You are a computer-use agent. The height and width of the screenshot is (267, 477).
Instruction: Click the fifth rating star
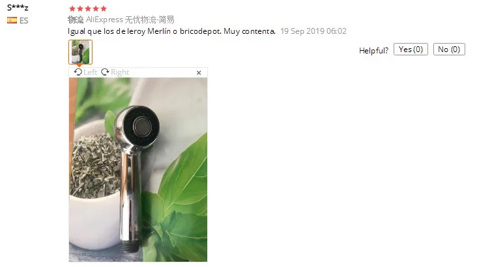104,8
